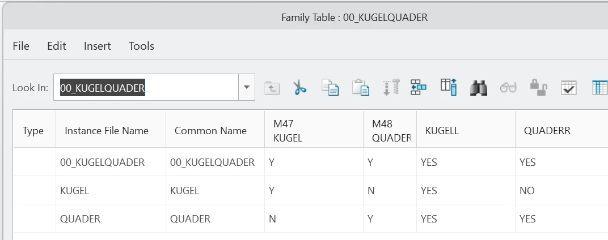
Task: Click the up-one-level folder icon
Action: pyautogui.click(x=272, y=88)
